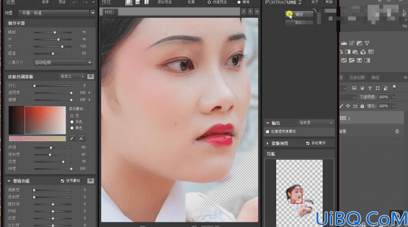The image size is (408, 227).
Task: Go to previous preview tab arrow
Action: (x=244, y=12)
